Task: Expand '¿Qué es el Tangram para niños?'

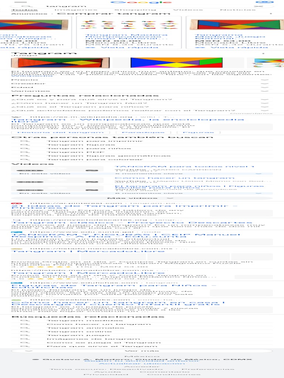Action: coord(142,107)
